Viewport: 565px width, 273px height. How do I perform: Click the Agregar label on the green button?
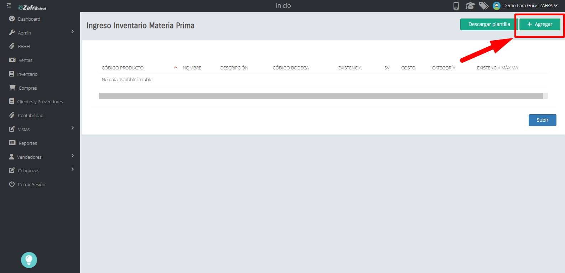[x=544, y=24]
